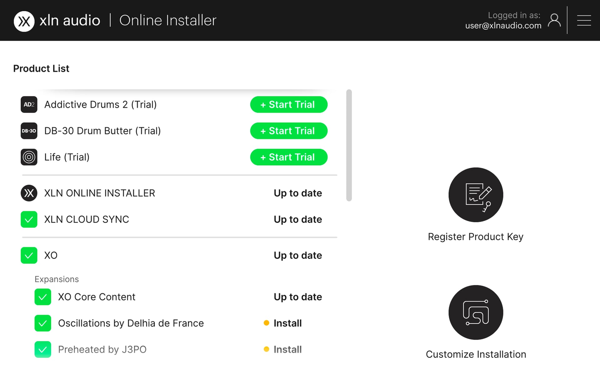Start trial for Addictive Drums 2

point(289,104)
